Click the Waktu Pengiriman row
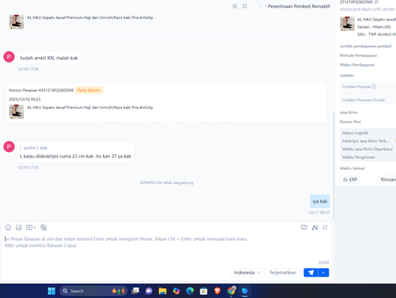The image size is (396, 298). (x=368, y=157)
